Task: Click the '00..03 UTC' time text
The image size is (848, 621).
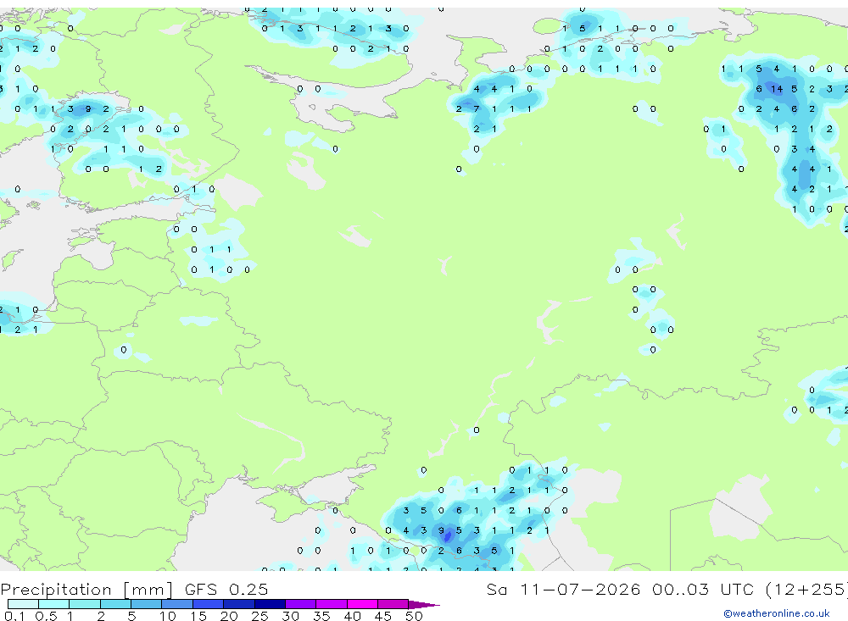Action: 703,589
